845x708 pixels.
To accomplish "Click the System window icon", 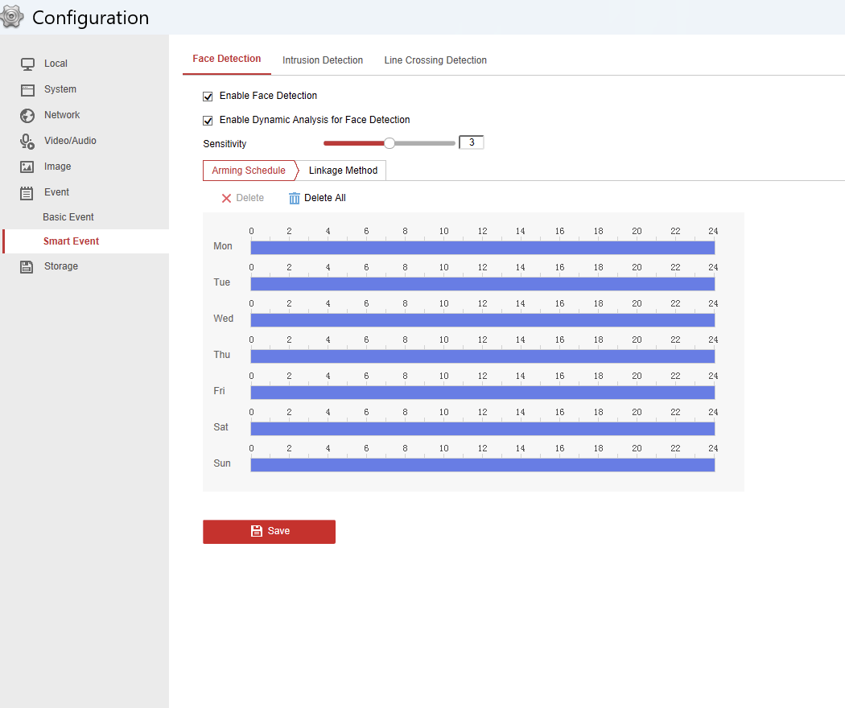I will pyautogui.click(x=27, y=89).
